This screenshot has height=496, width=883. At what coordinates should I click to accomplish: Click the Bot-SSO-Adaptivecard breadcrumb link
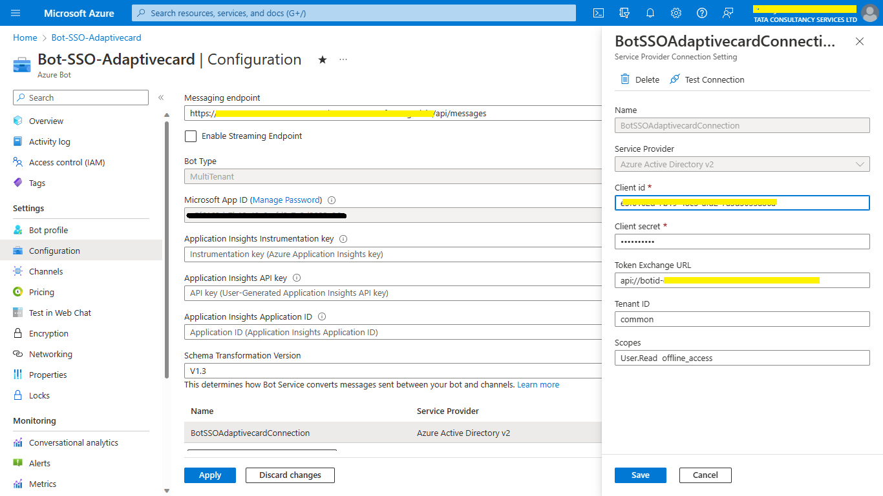(x=96, y=37)
